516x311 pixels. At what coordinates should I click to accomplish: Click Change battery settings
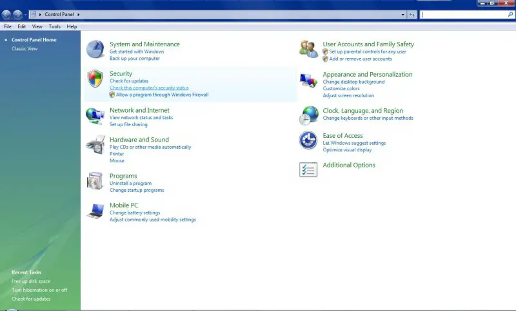coord(135,213)
